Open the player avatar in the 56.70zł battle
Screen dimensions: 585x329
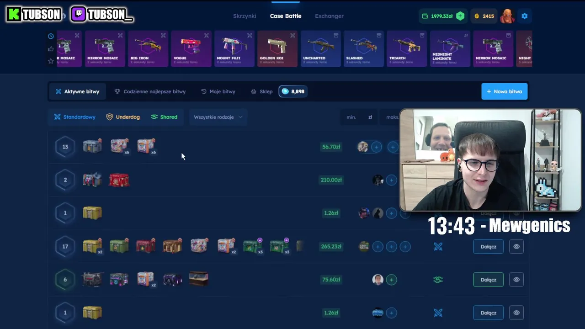[363, 147]
